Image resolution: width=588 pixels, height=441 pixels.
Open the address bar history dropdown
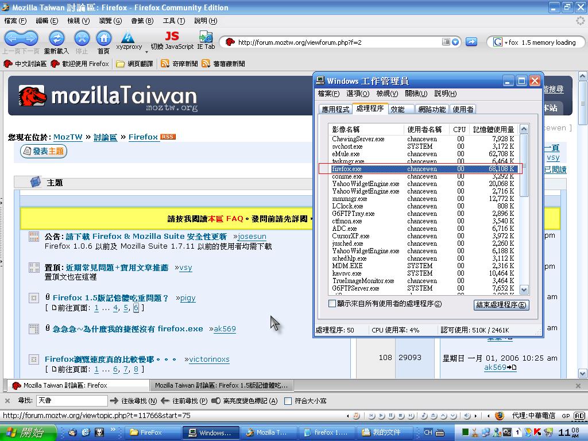click(x=455, y=42)
